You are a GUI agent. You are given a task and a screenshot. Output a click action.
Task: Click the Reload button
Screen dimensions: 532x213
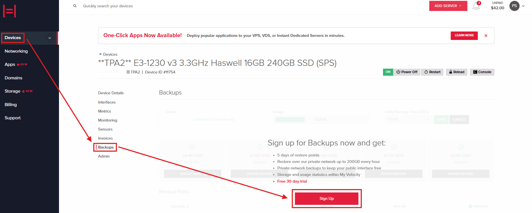click(456, 72)
